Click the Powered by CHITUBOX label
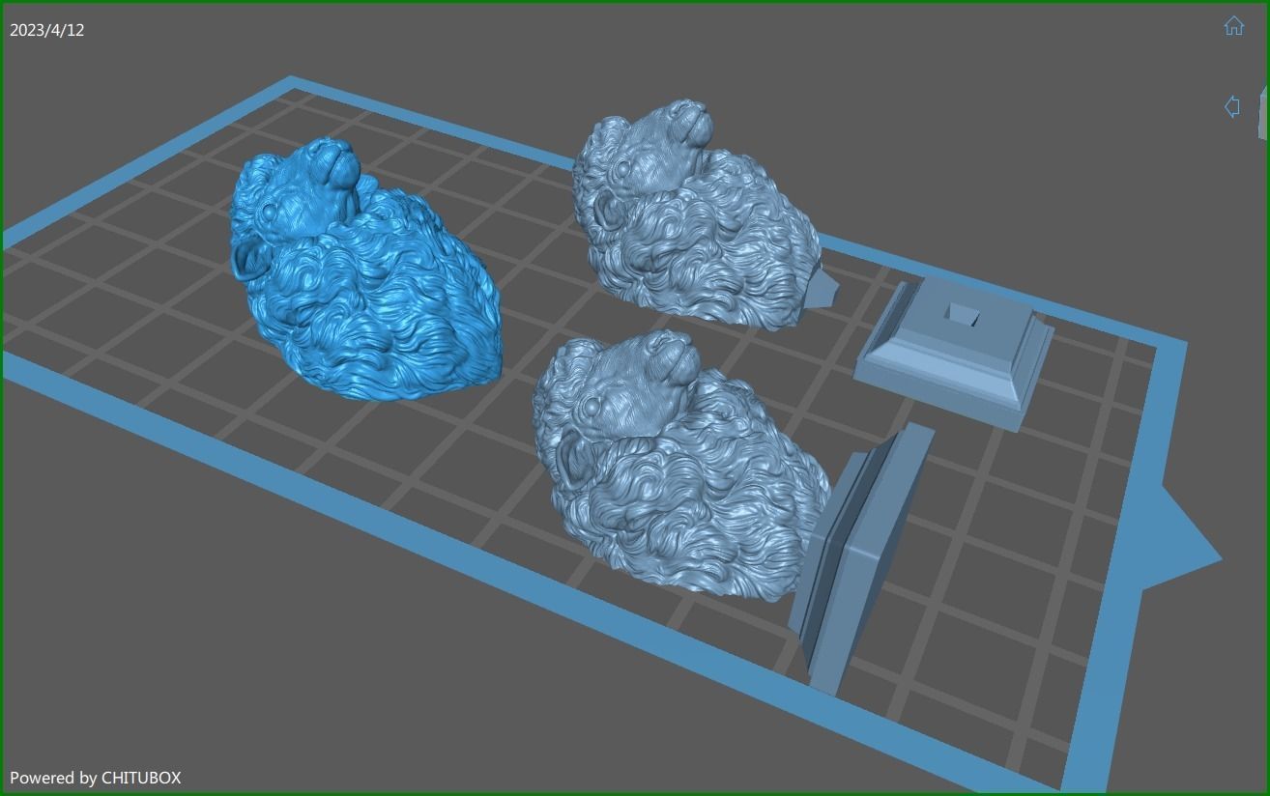The image size is (1270, 796). 96,778
